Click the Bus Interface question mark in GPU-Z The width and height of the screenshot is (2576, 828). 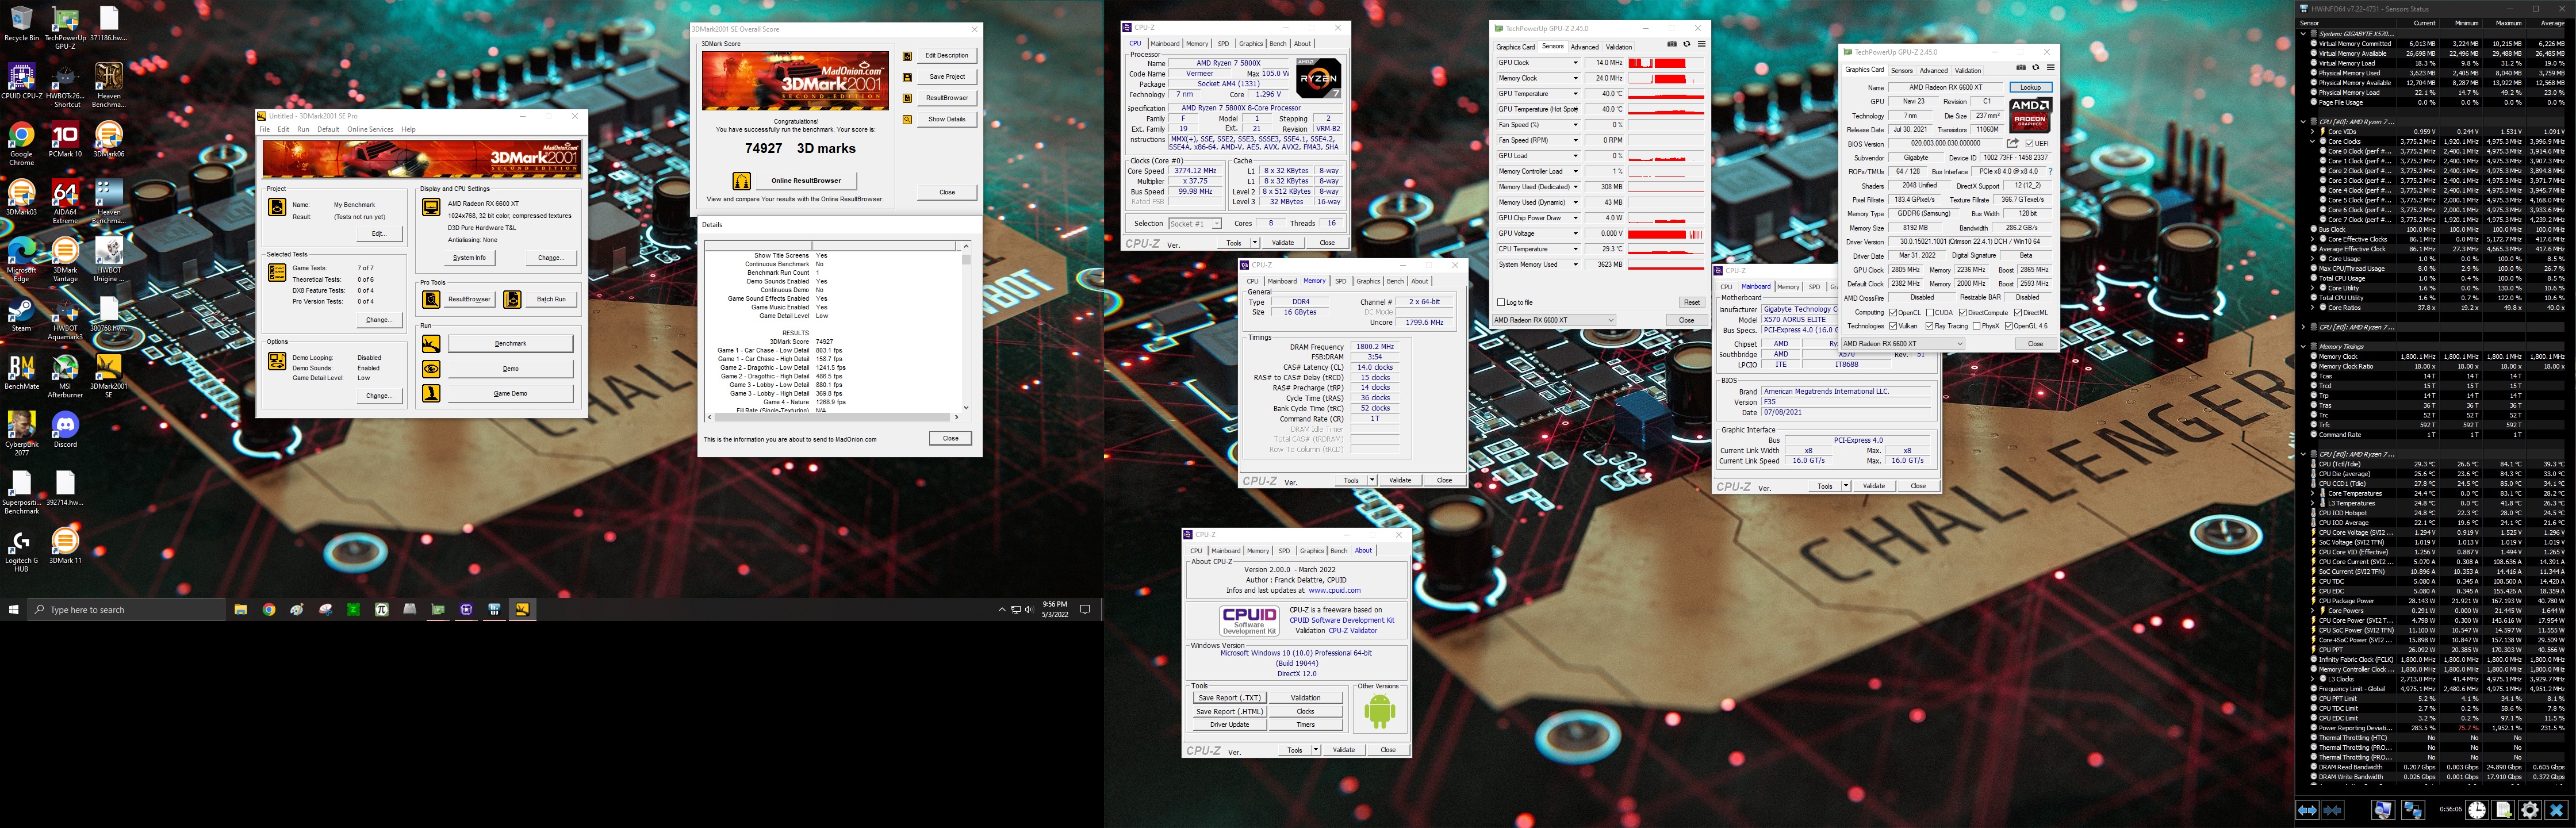(2050, 171)
